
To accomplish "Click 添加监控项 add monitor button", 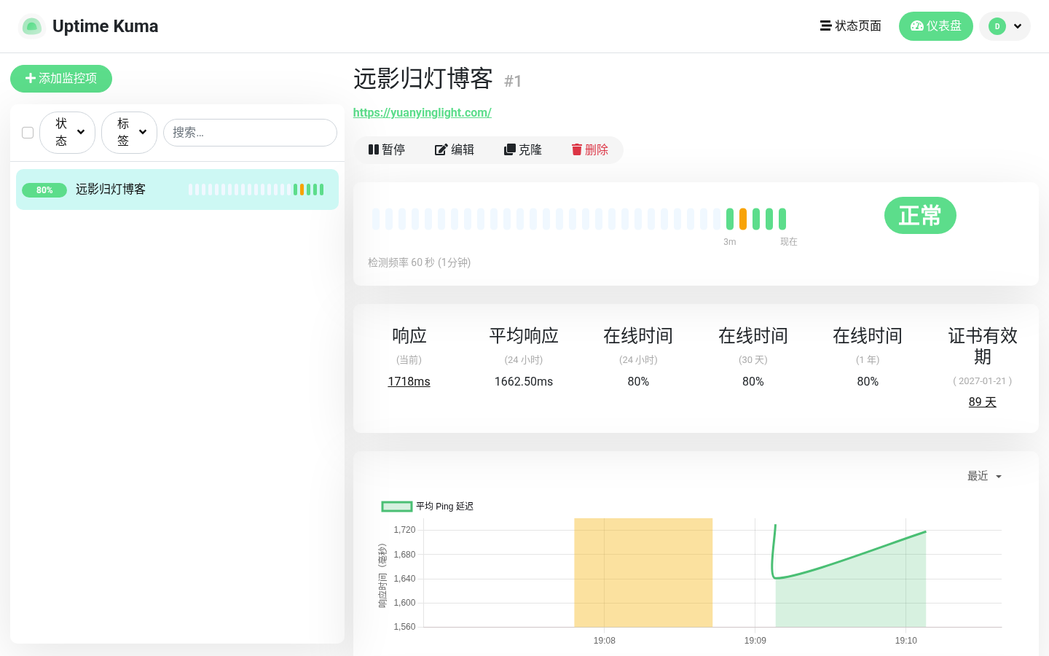I will click(61, 79).
